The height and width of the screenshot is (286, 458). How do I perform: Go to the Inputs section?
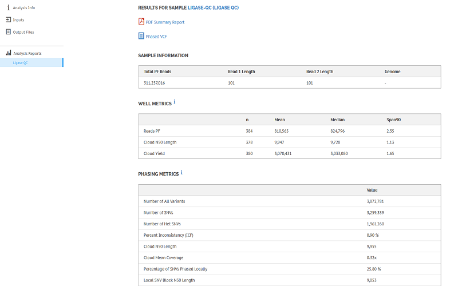pos(18,20)
